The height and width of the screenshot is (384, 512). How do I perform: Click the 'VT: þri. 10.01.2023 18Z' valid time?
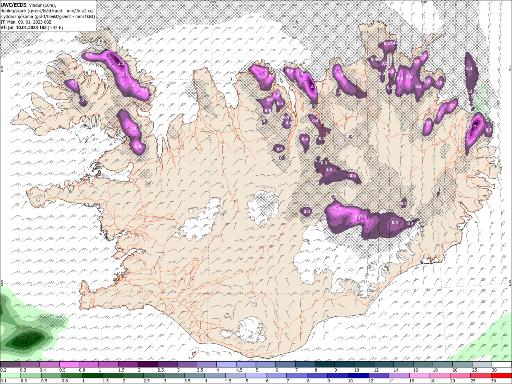(24, 28)
